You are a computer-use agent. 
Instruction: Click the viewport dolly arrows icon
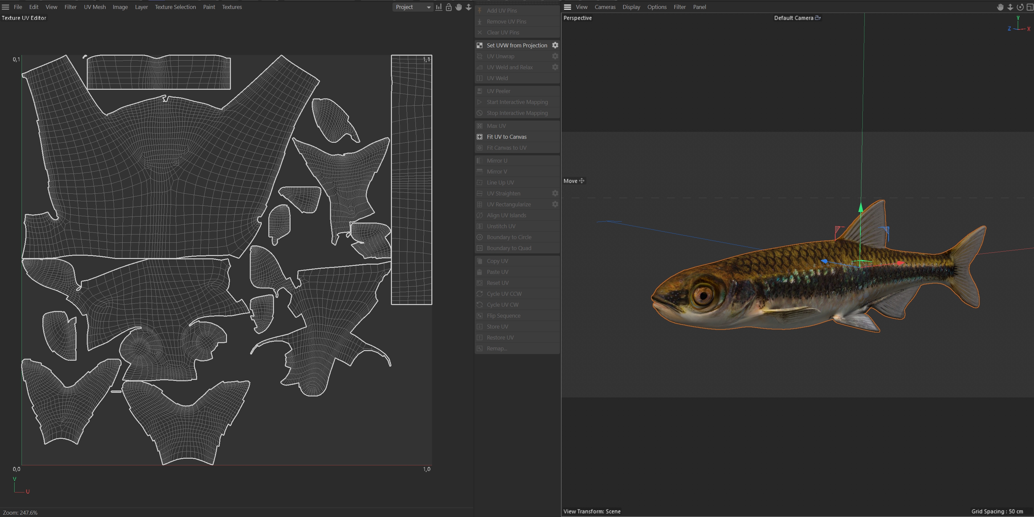point(1010,7)
